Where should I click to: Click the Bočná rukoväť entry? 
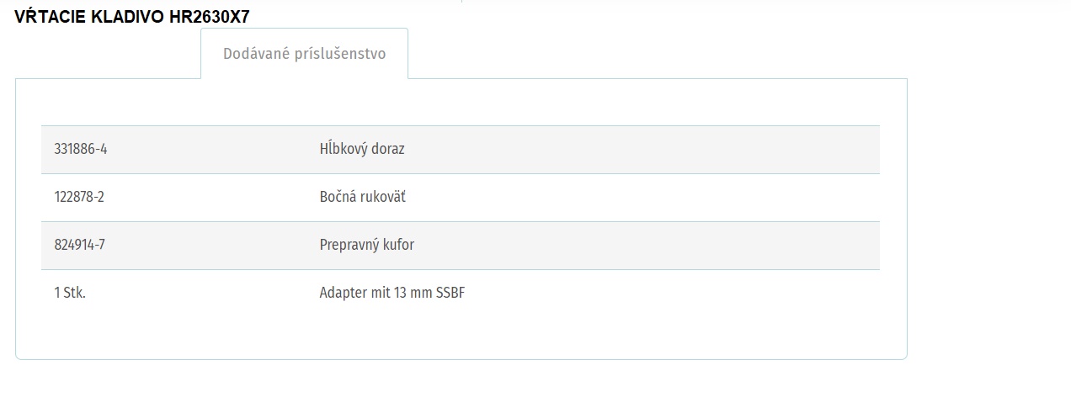tap(362, 197)
